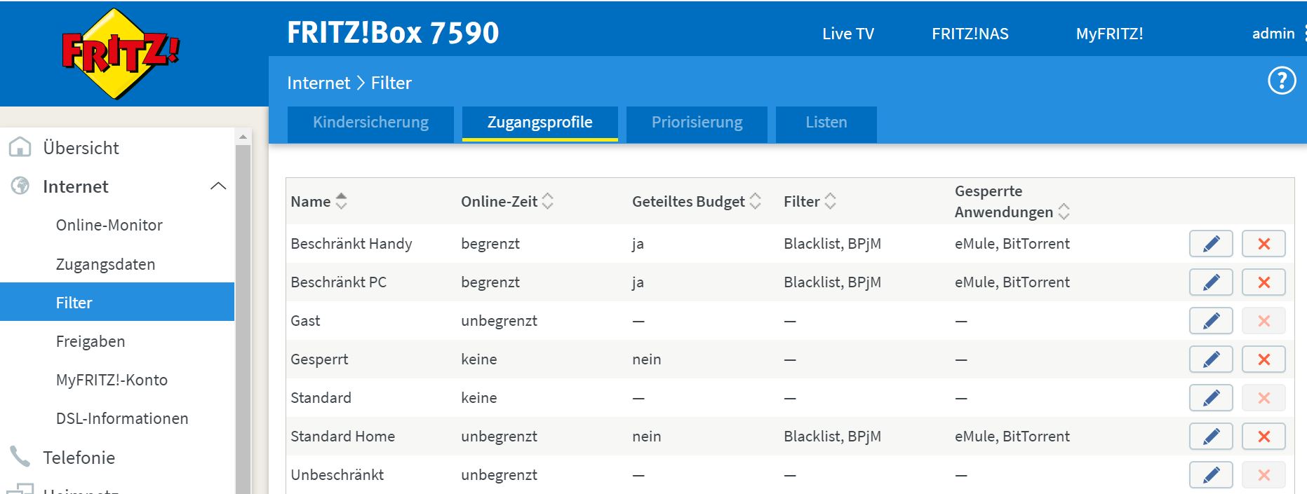Edit the Gast profile
1307x494 pixels.
1211,321
